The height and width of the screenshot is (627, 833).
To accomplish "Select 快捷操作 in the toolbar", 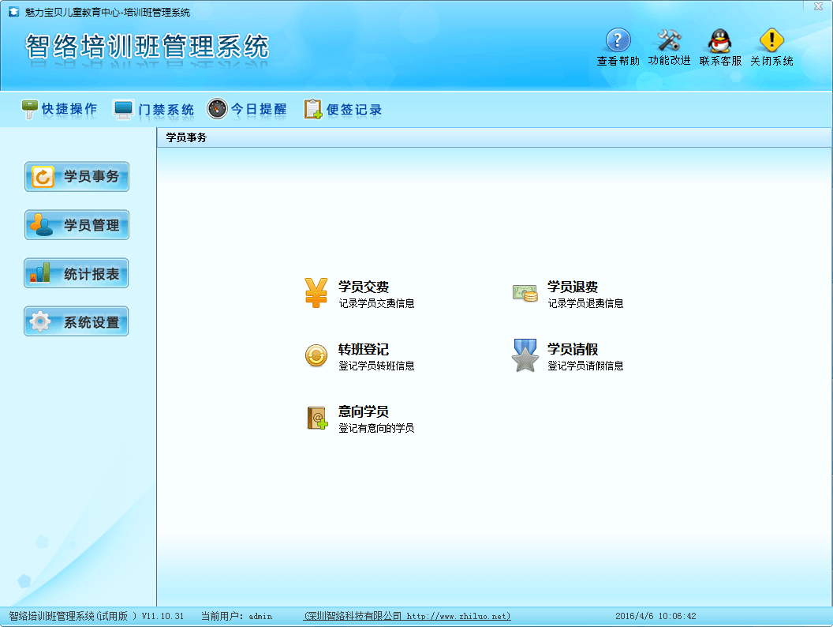I will (x=59, y=110).
